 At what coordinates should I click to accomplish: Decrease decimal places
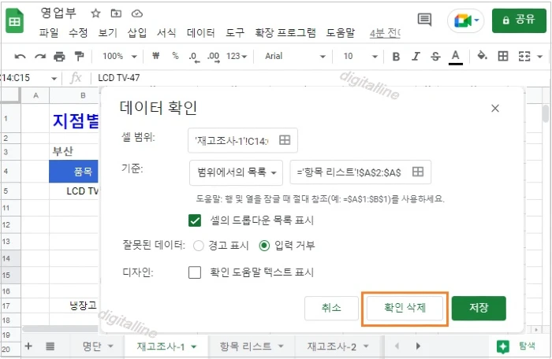(x=194, y=57)
